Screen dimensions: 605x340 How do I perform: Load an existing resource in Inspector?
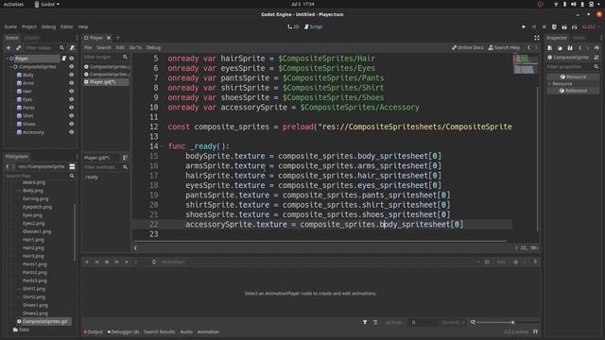coord(560,48)
